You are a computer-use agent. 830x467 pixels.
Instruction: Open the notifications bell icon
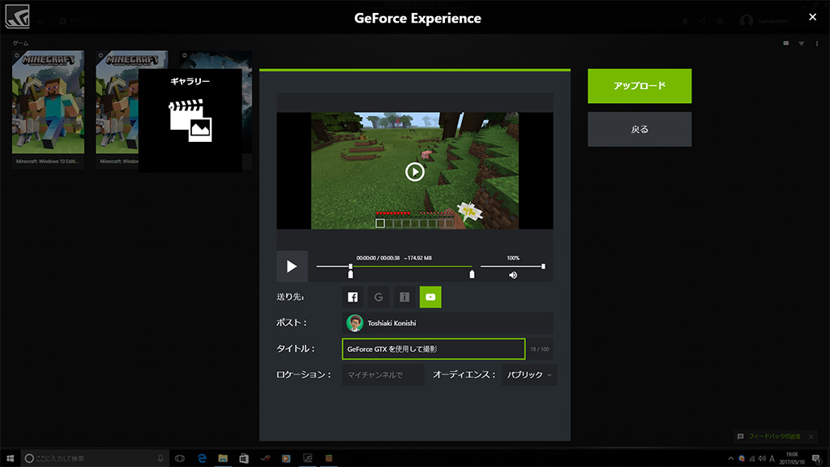[x=685, y=21]
